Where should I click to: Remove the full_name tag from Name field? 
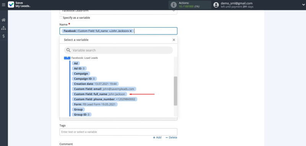click(131, 31)
